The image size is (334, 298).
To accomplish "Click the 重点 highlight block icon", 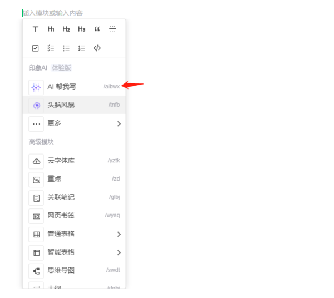I will tap(36, 180).
